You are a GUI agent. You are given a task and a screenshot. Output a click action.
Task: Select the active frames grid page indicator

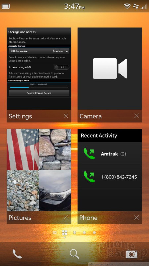pos(64,233)
